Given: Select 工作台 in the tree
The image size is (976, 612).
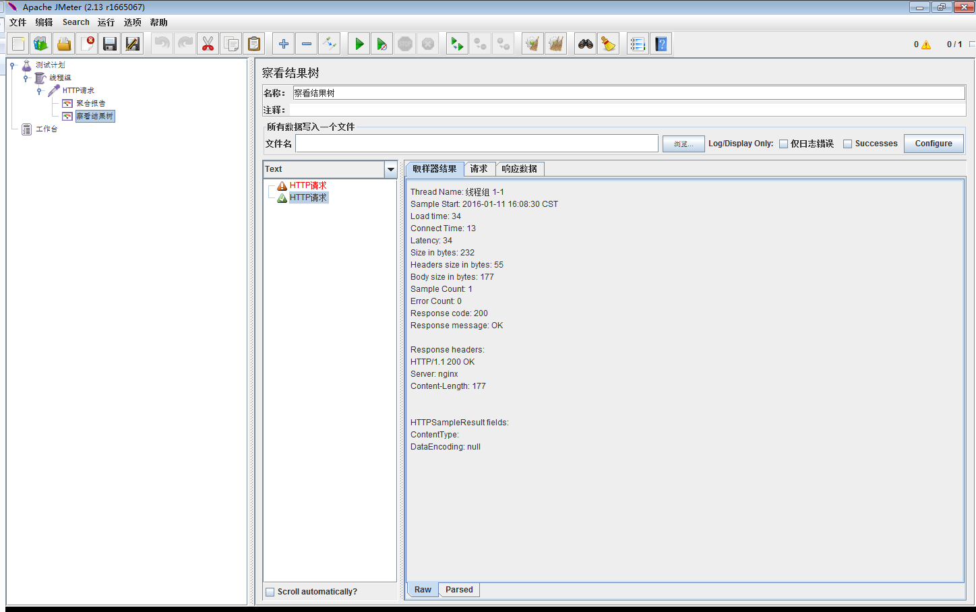Looking at the screenshot, I should click(47, 129).
